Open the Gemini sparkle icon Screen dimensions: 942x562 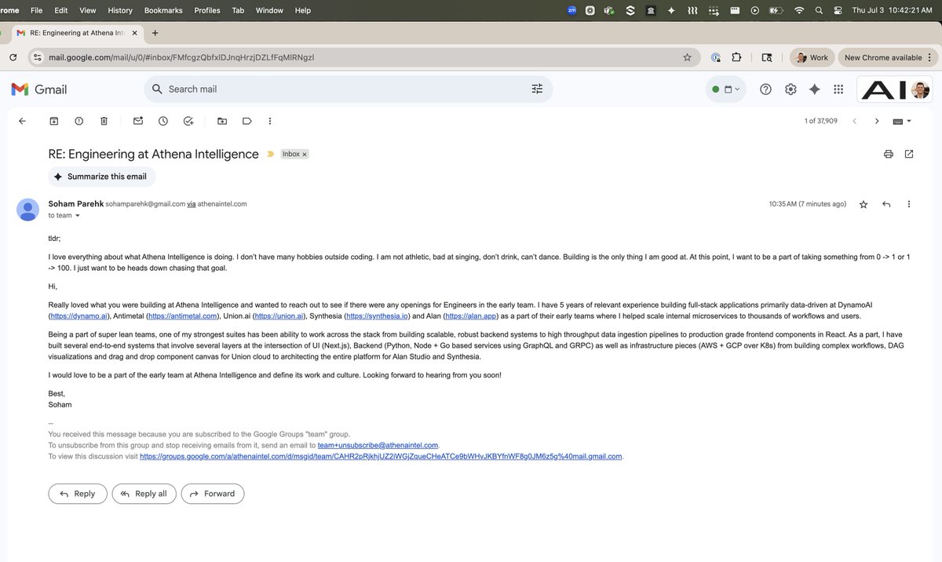click(x=815, y=89)
